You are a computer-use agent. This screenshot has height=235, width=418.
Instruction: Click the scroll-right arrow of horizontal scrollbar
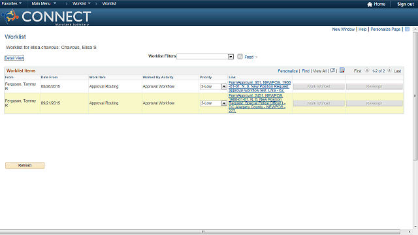pos(410,232)
